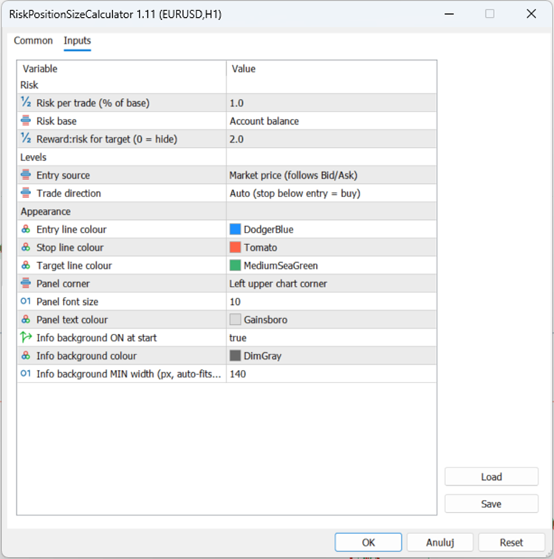Click the enum icon beside Risk base
The image size is (554, 559).
(x=26, y=120)
